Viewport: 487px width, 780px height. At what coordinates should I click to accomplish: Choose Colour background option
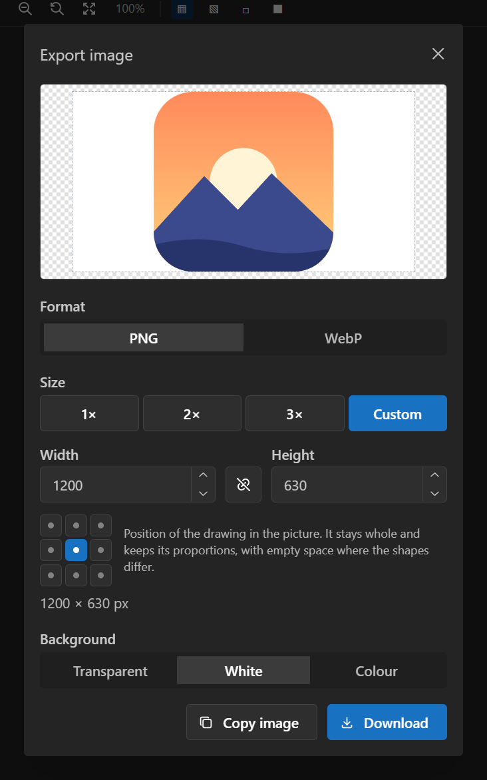[x=377, y=671]
